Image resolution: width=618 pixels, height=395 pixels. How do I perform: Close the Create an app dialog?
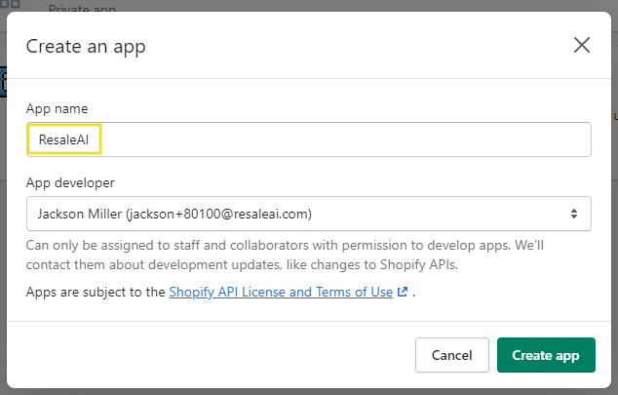[582, 45]
